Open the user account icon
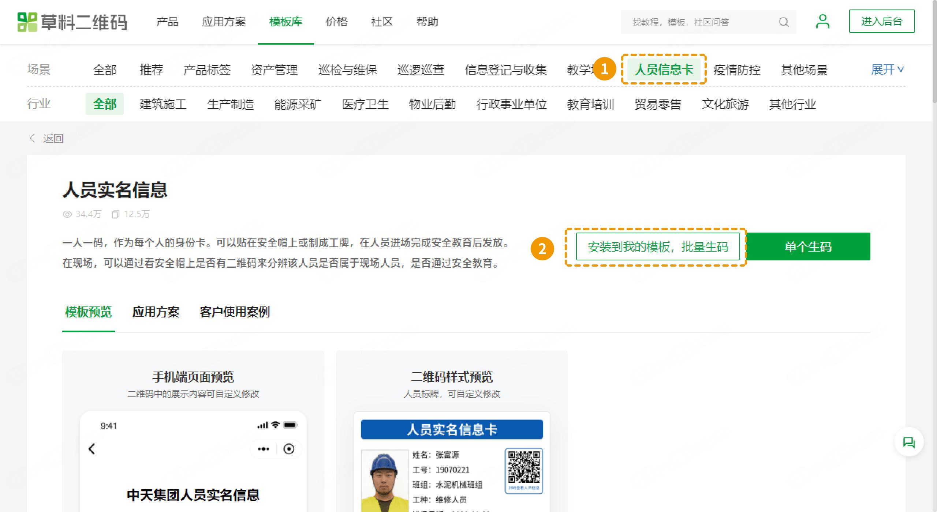The image size is (937, 512). point(823,21)
